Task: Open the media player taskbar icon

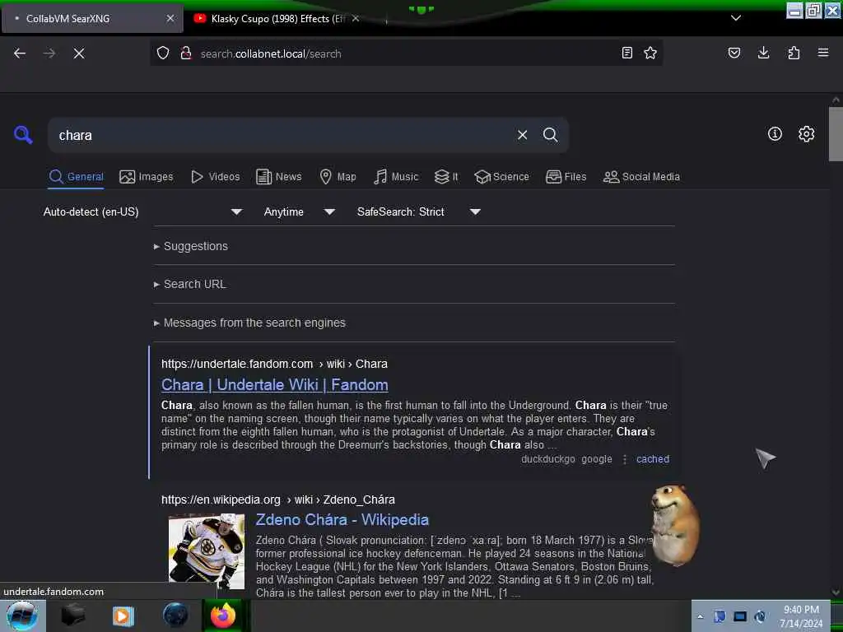Action: [123, 616]
